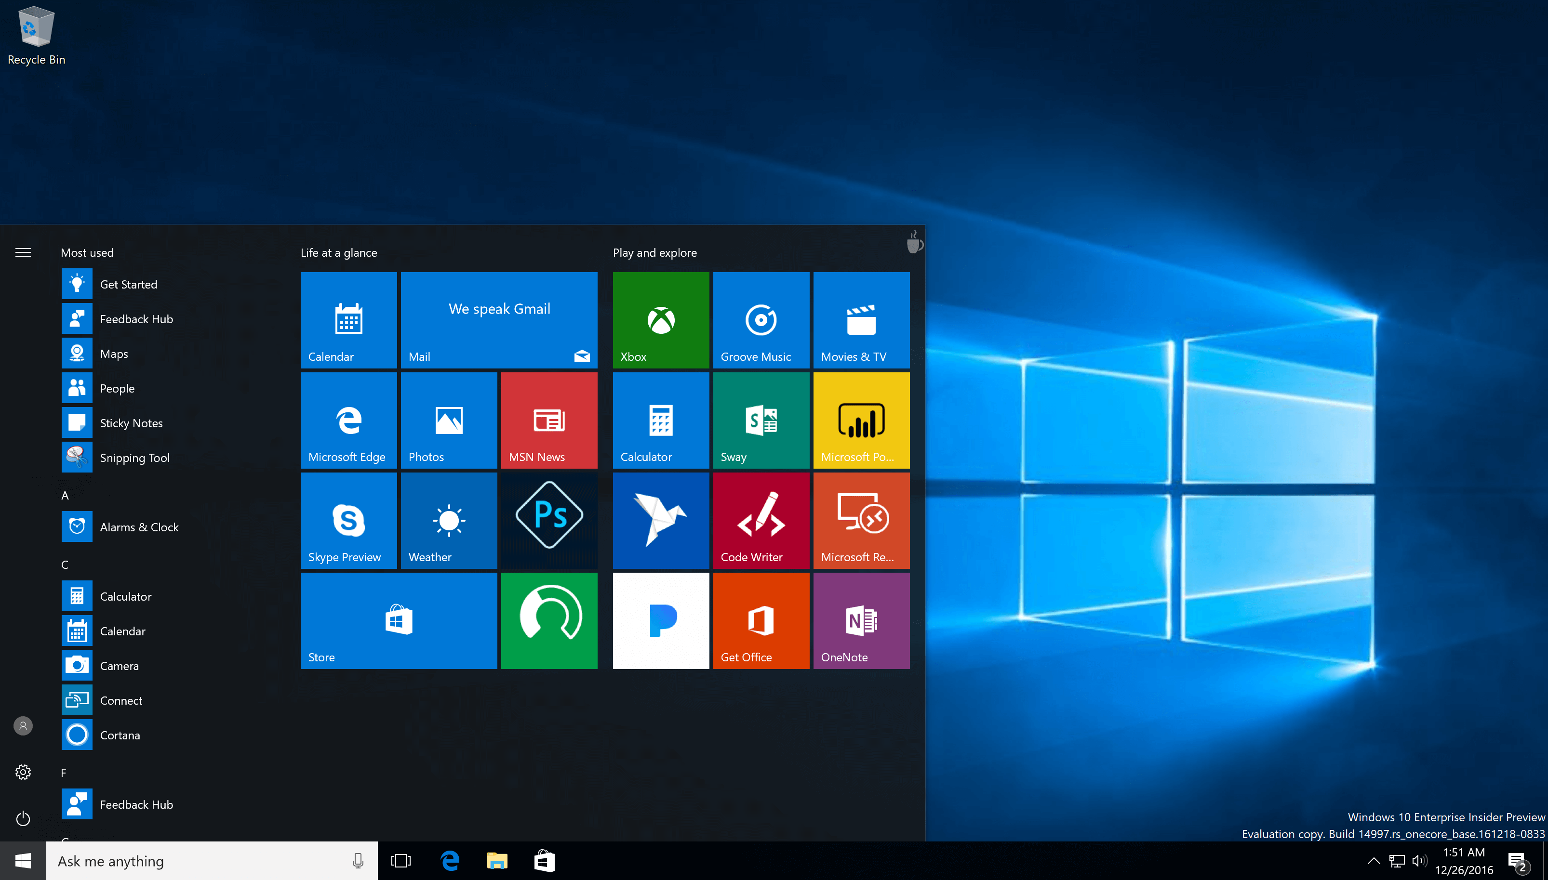Launch Sway tile
Screen dimensions: 1548x880
(x=759, y=420)
